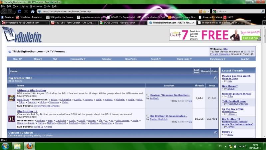Open the Big Brother 11 forum link
This screenshot has width=266, height=150.
point(27,111)
